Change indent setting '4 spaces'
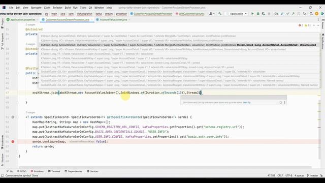Image resolution: width=325 pixels, height=183 pixels. (300, 175)
